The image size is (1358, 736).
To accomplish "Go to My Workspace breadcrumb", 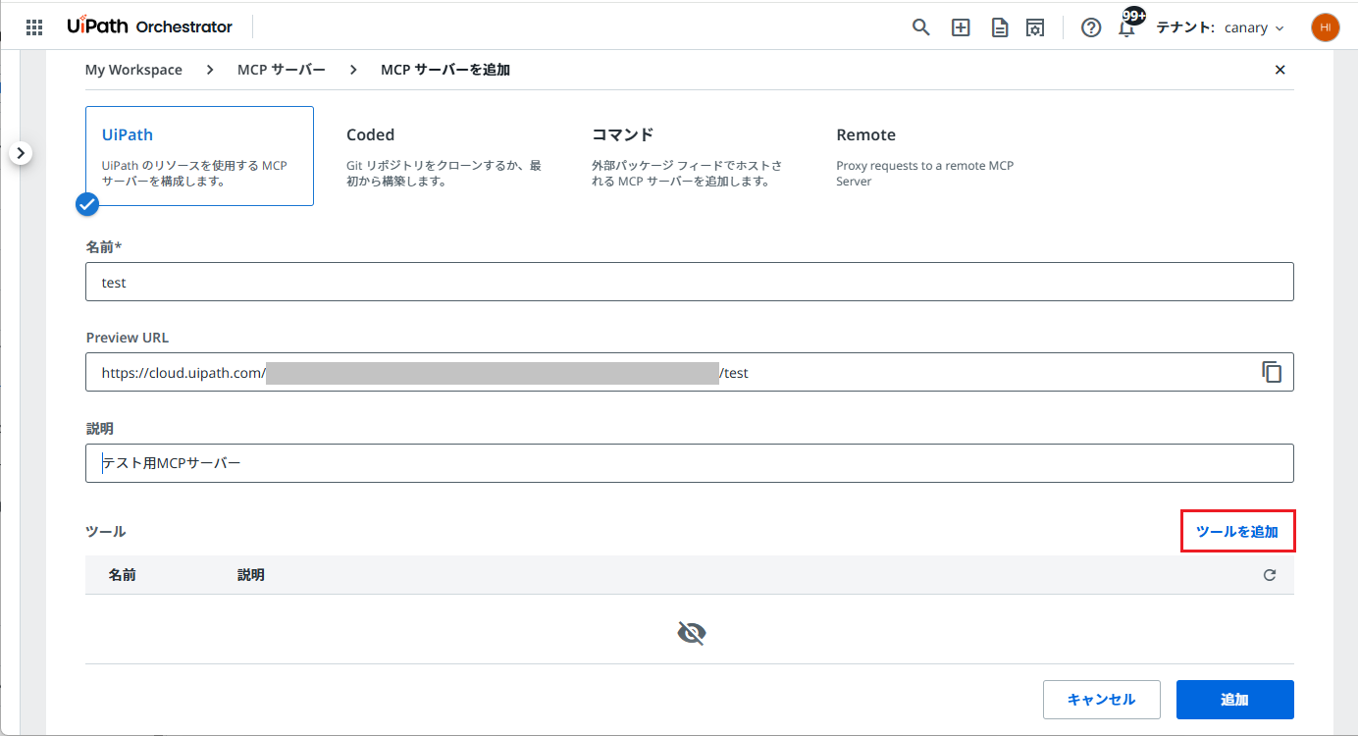I will pyautogui.click(x=133, y=70).
